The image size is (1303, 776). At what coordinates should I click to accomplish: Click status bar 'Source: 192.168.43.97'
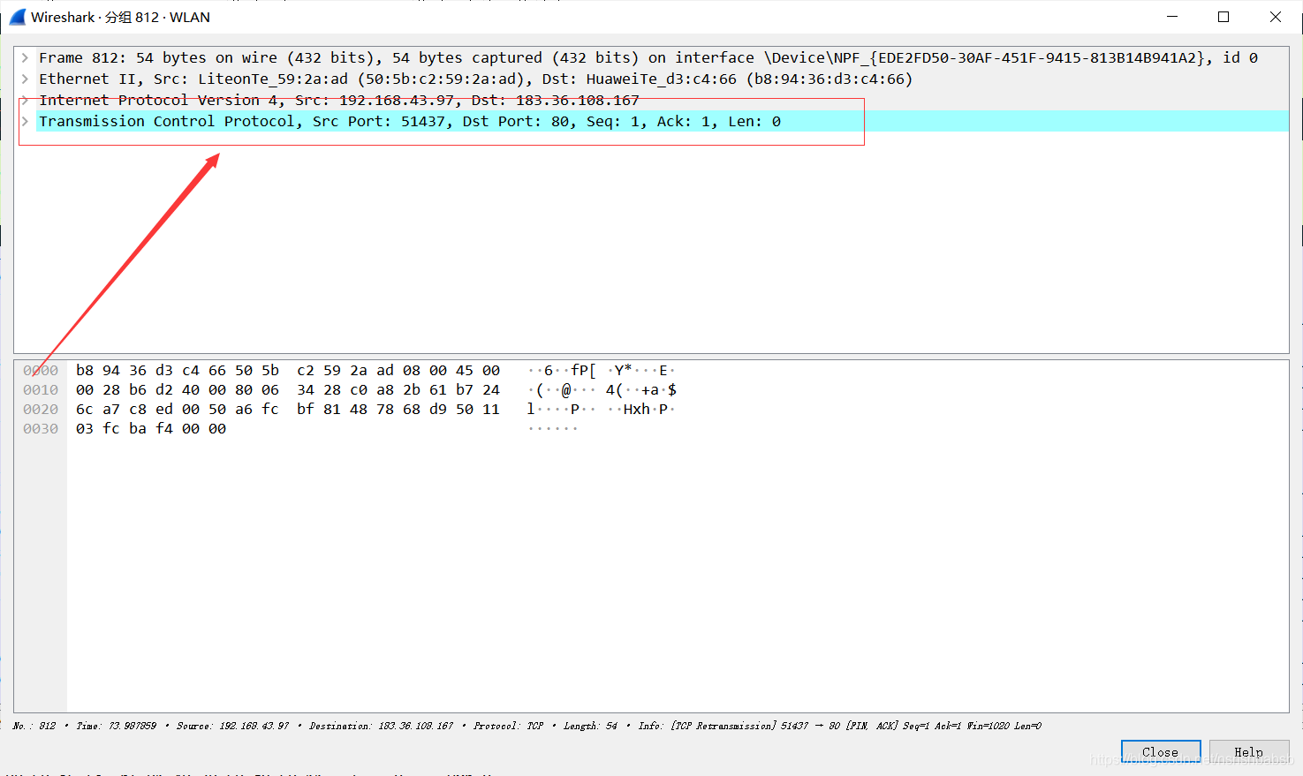[x=232, y=727]
